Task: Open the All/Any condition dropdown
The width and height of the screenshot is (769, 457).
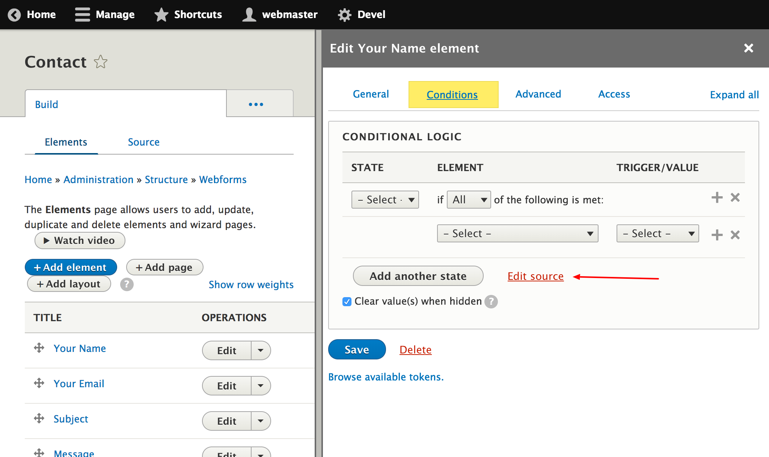Action: pyautogui.click(x=469, y=200)
